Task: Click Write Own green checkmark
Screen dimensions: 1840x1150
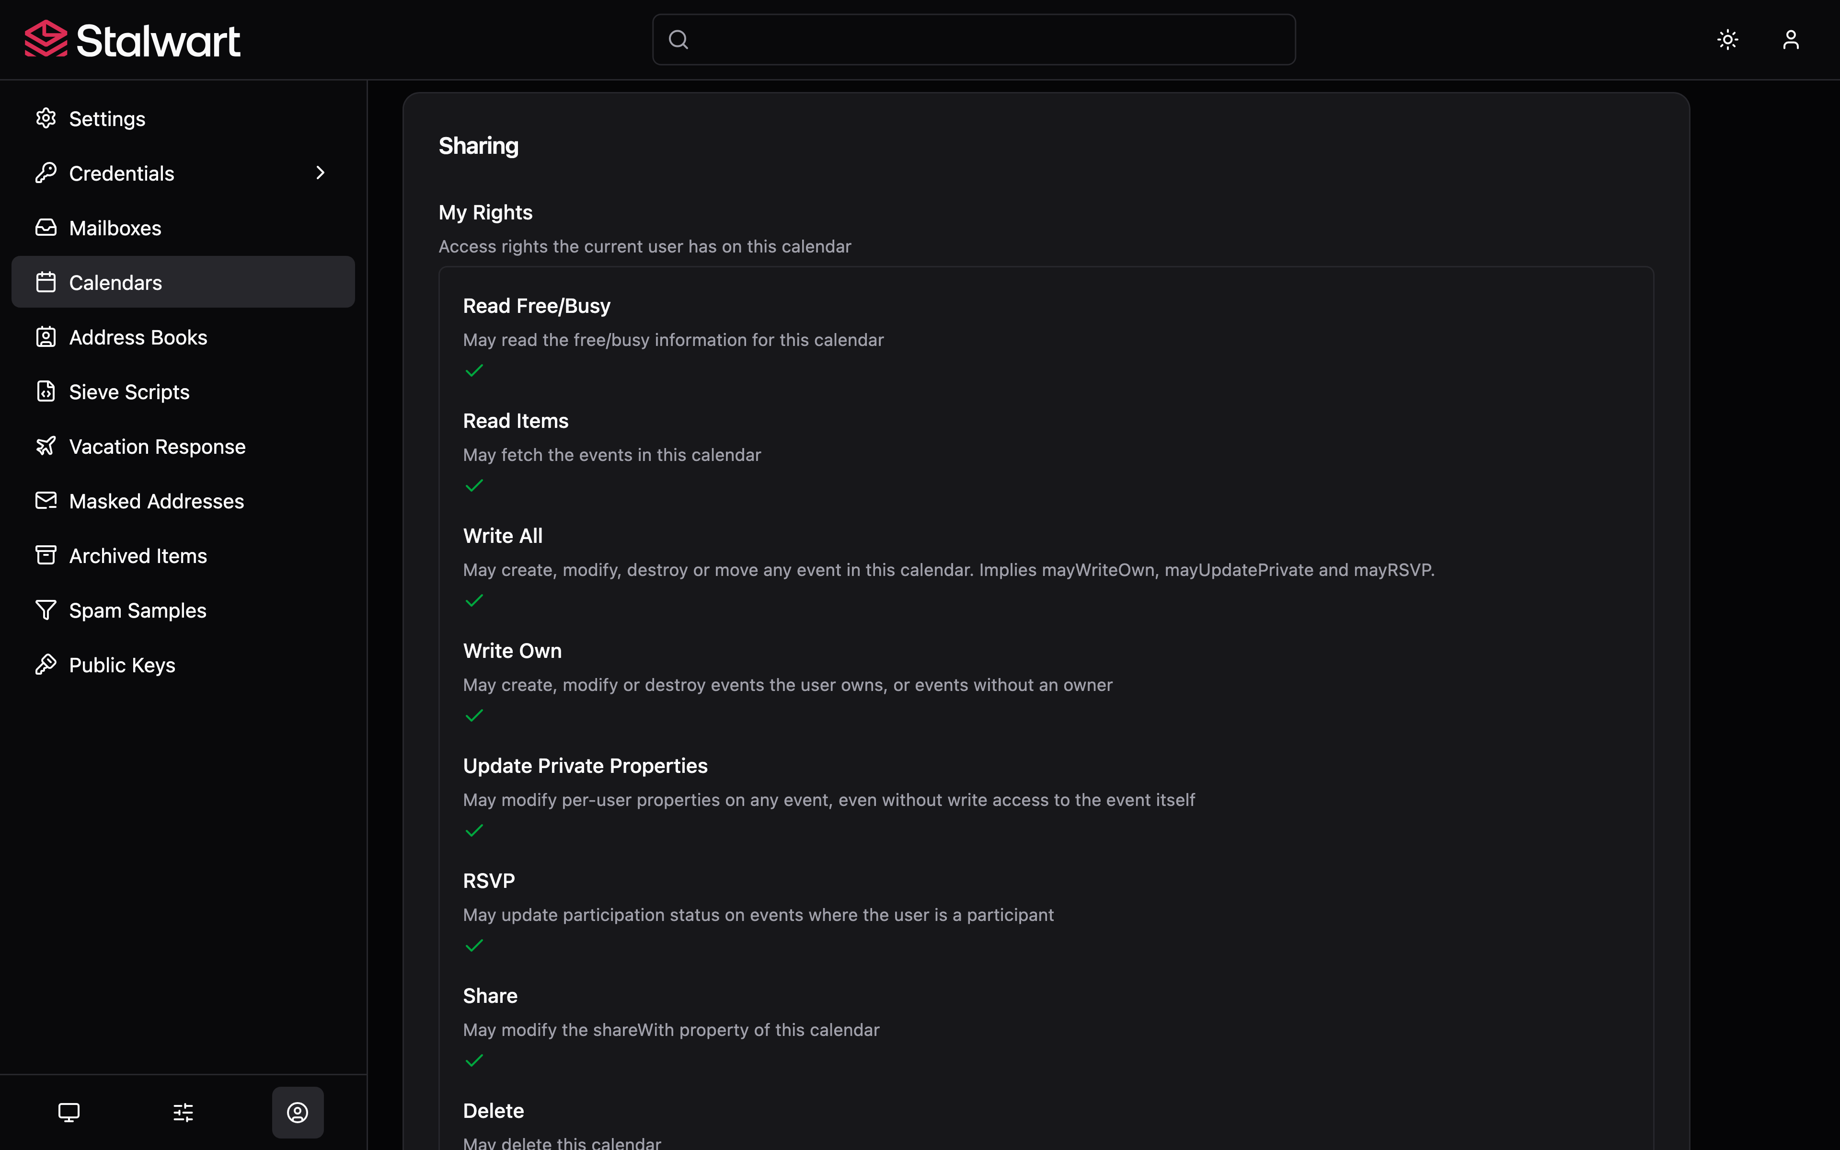Action: pyautogui.click(x=474, y=716)
